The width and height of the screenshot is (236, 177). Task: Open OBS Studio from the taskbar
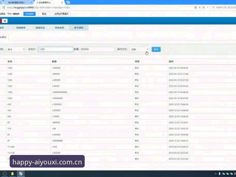(5, 174)
